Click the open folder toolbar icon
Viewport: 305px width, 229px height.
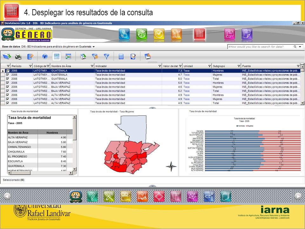coord(7,57)
